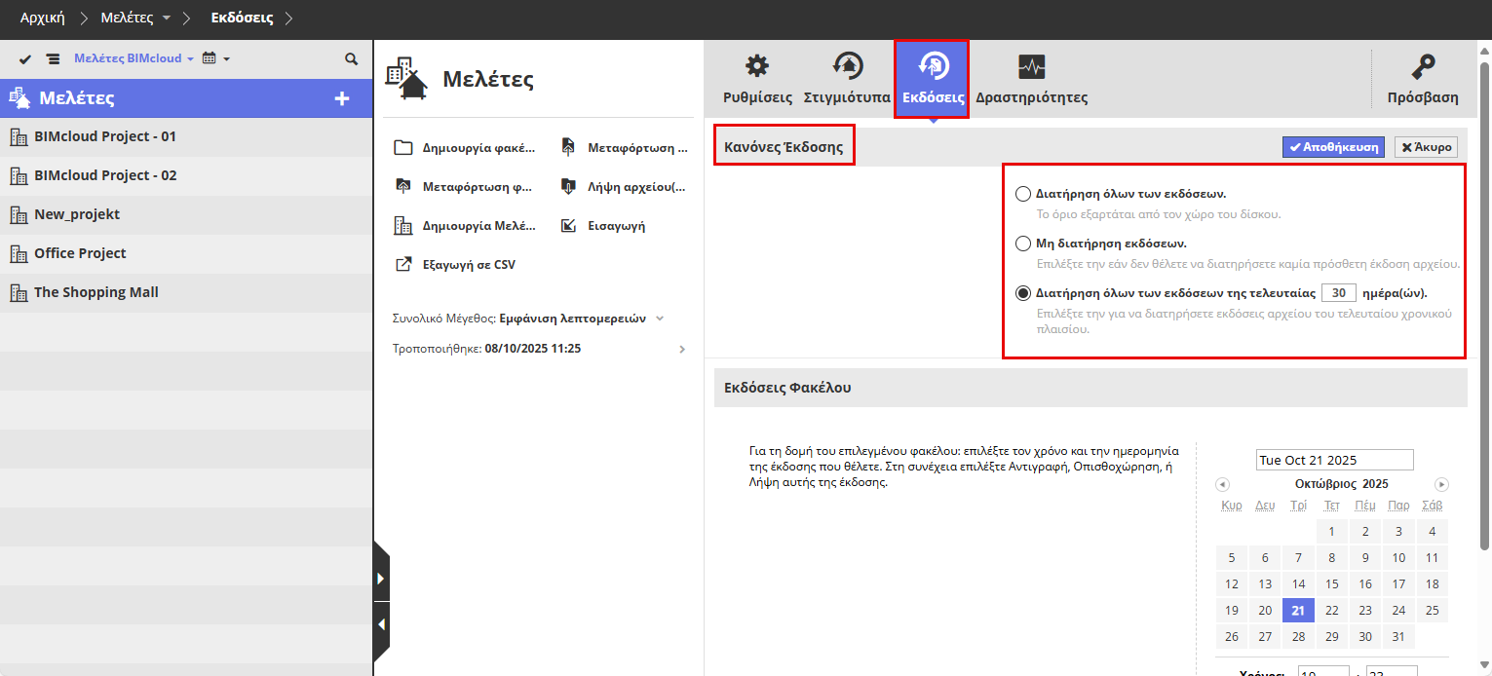
Task: Go to next month in calendar
Action: (x=1442, y=484)
